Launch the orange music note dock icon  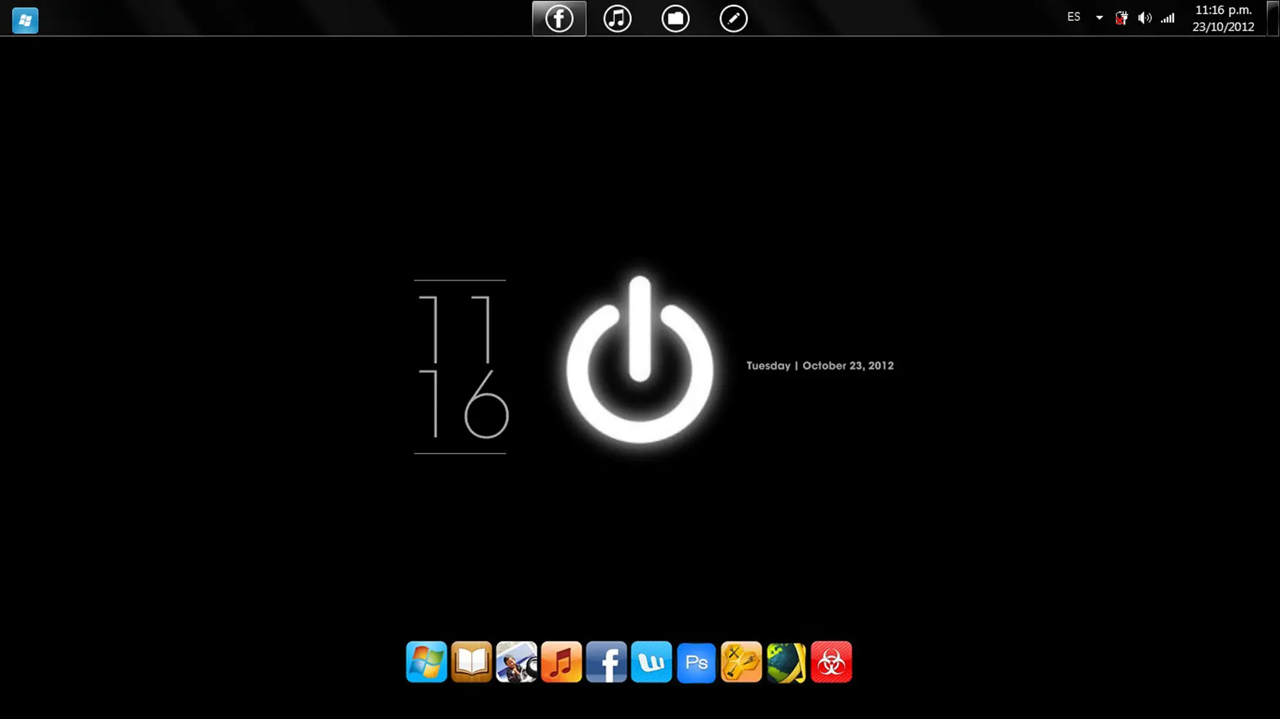pos(561,662)
